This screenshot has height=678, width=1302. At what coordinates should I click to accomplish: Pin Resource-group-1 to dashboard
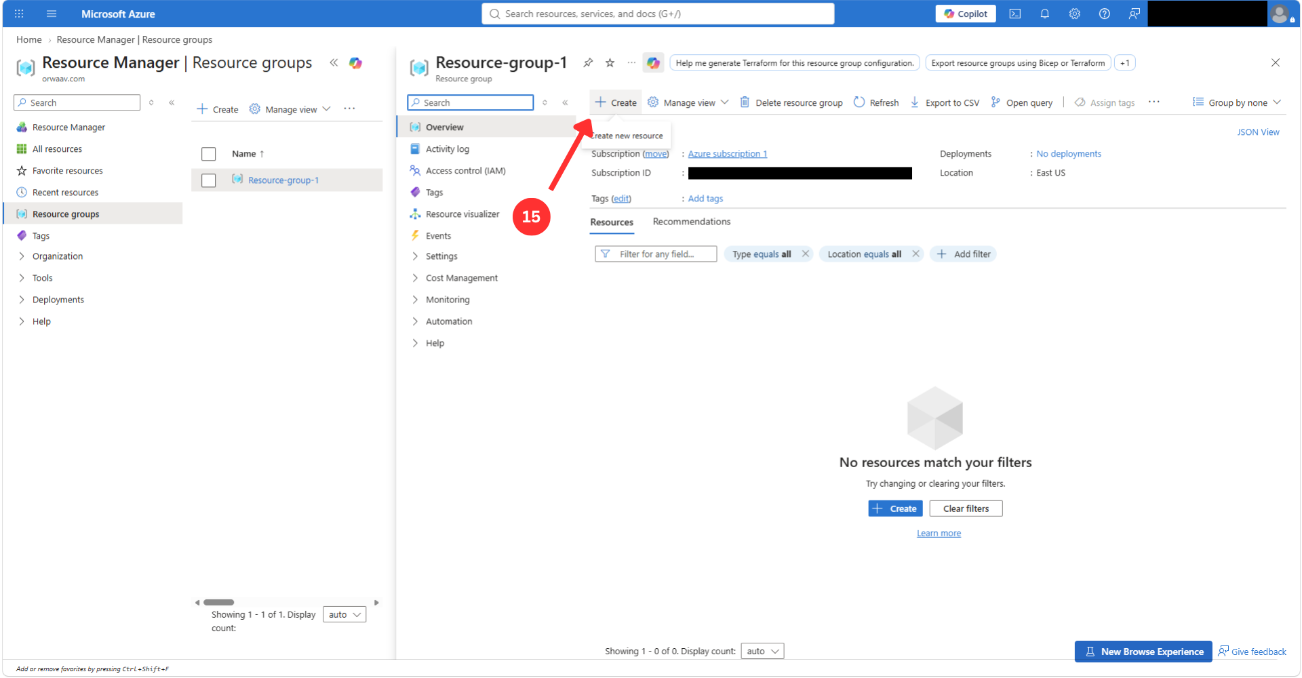[588, 62]
